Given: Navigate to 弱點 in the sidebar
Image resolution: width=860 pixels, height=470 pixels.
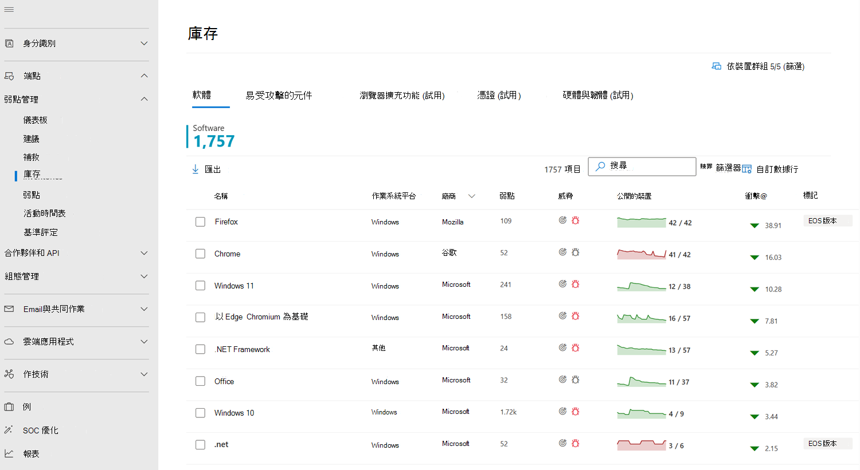Looking at the screenshot, I should pyautogui.click(x=32, y=194).
